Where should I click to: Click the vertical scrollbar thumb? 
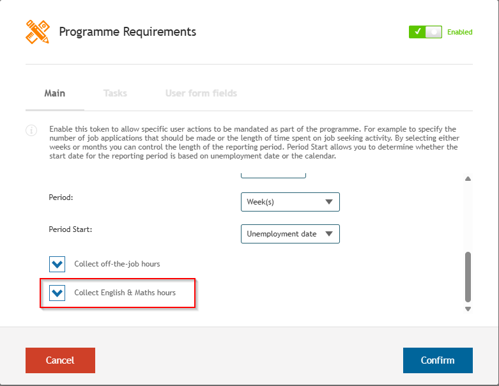(x=468, y=277)
